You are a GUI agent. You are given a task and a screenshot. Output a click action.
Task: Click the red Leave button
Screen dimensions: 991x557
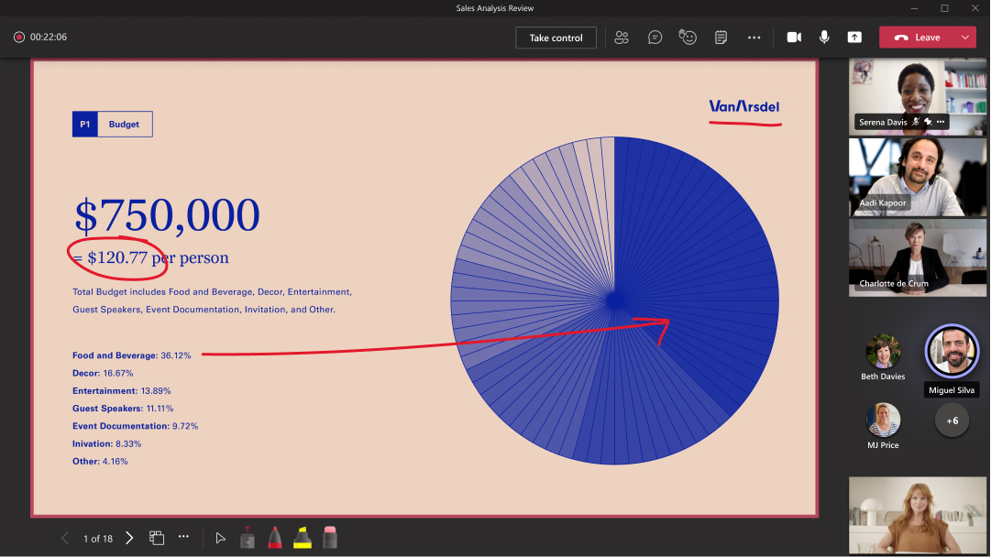click(918, 38)
